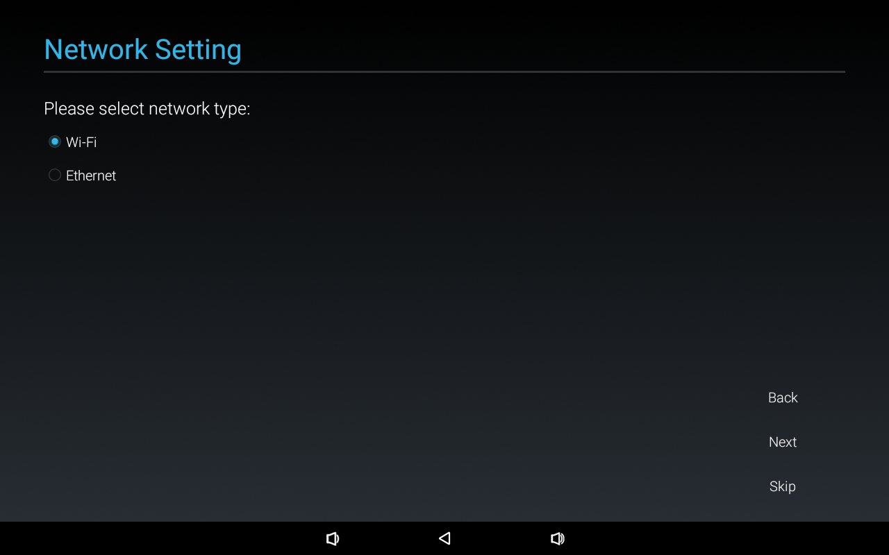This screenshot has width=889, height=555.
Task: Proceed with the Next button
Action: 783,442
